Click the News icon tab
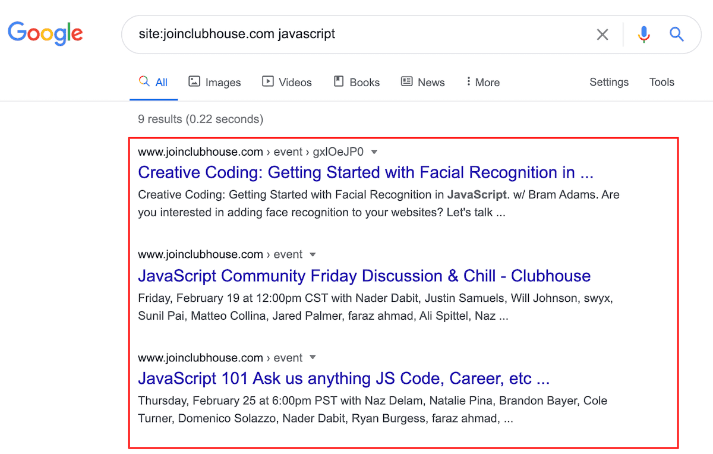 tap(407, 81)
